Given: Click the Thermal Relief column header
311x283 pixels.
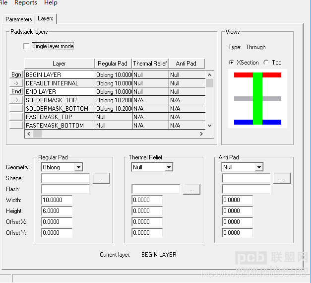Looking at the screenshot, I should click(150, 64).
